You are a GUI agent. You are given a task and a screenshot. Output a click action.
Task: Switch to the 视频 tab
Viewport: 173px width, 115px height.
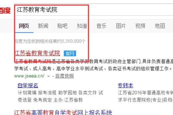click(140, 26)
